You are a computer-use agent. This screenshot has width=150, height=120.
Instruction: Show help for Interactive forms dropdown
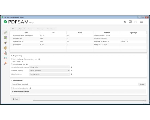71,67
